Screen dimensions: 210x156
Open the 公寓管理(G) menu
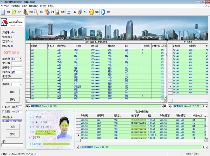coord(16,6)
